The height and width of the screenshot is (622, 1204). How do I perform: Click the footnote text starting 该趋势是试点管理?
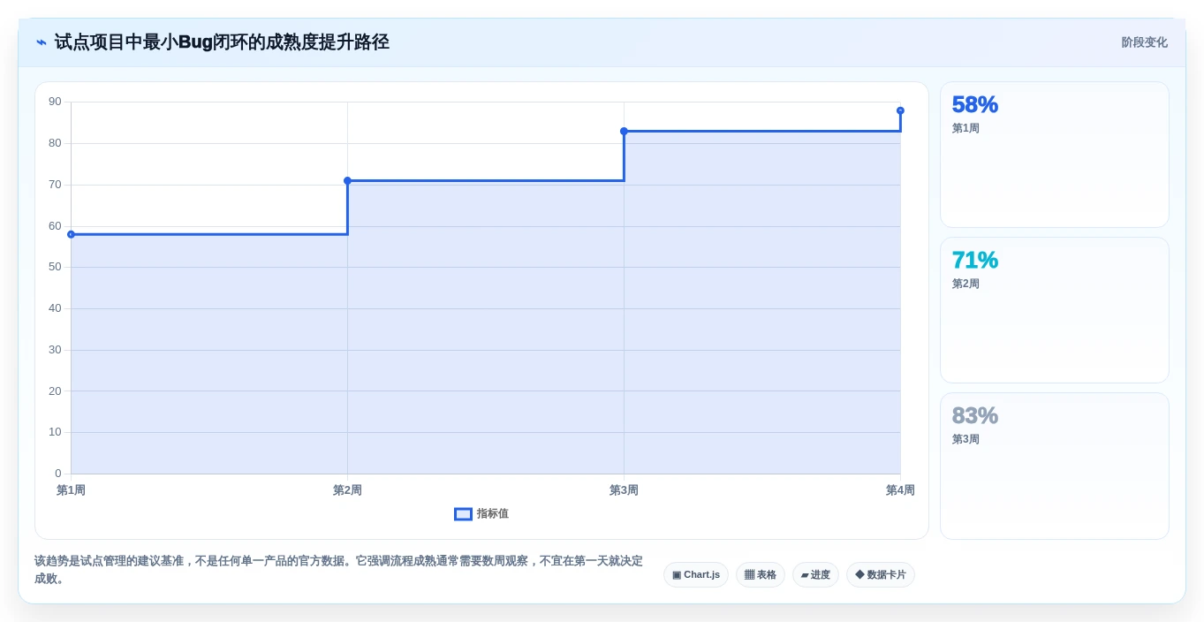[338, 570]
